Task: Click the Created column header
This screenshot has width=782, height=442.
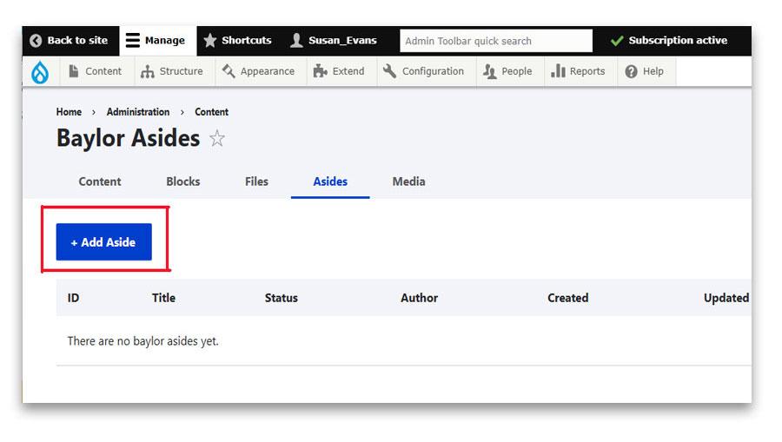Action: [568, 298]
